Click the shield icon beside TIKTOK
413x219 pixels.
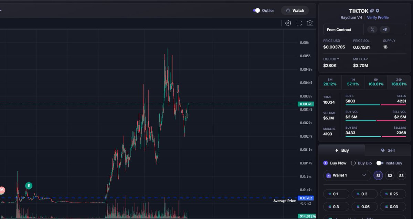[377, 11]
